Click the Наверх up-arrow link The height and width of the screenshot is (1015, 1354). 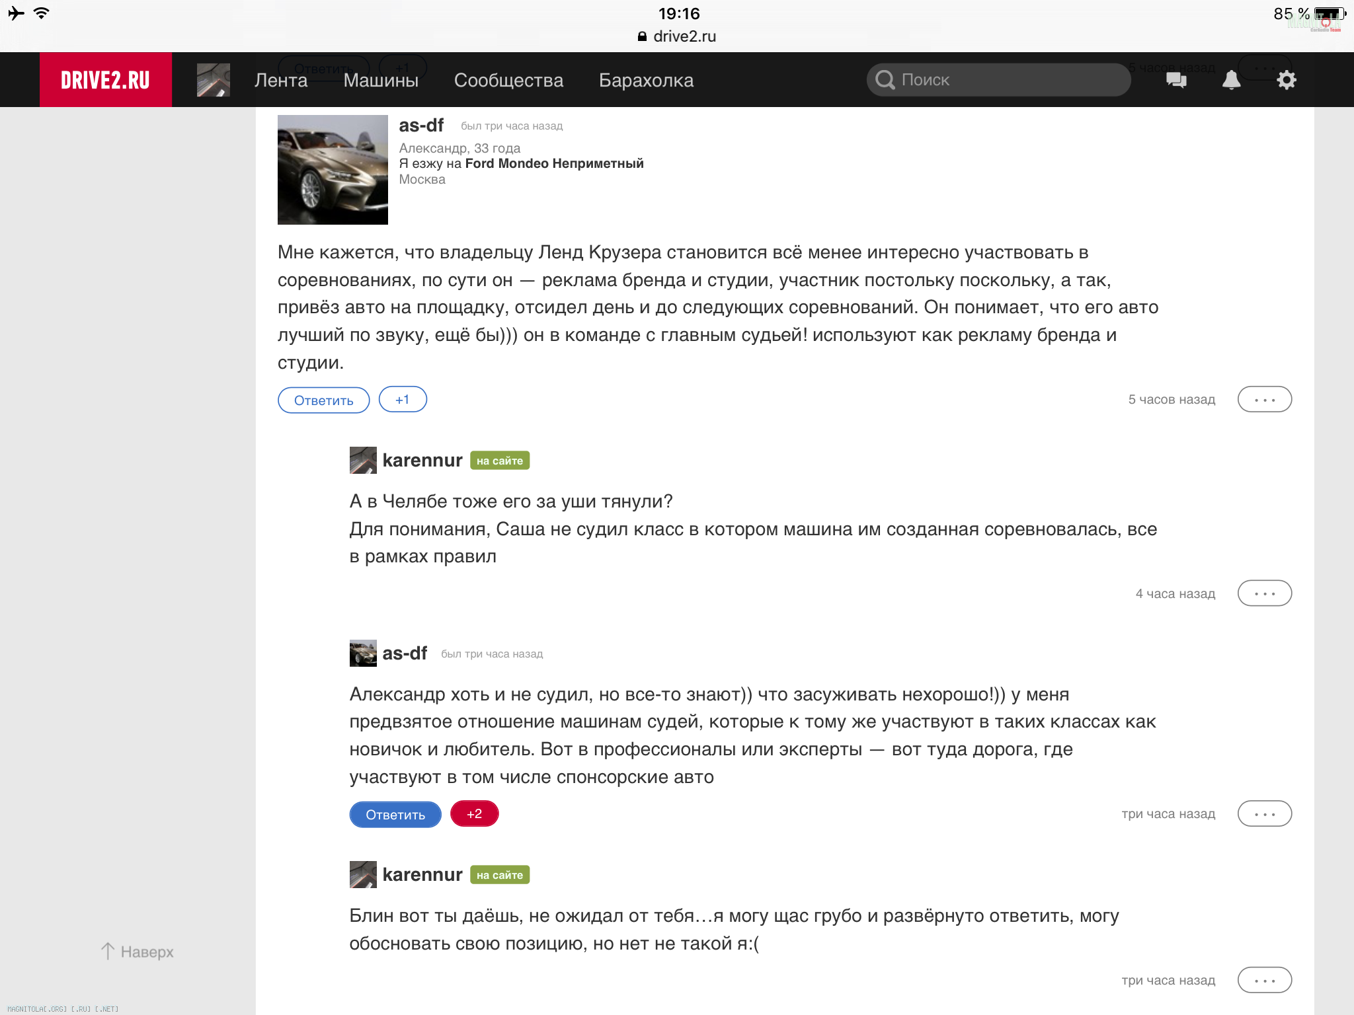click(138, 952)
